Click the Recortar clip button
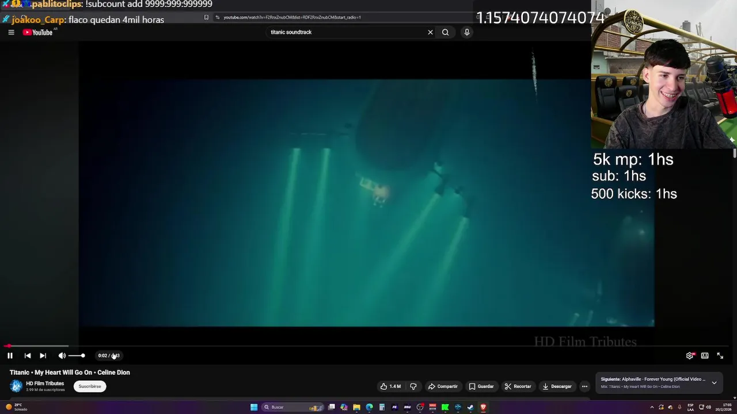The height and width of the screenshot is (414, 737). click(518, 386)
